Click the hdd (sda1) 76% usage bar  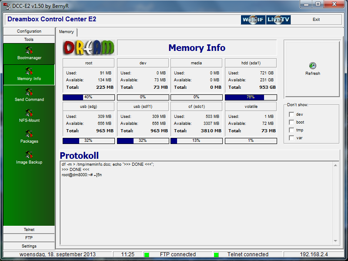pyautogui.click(x=251, y=97)
